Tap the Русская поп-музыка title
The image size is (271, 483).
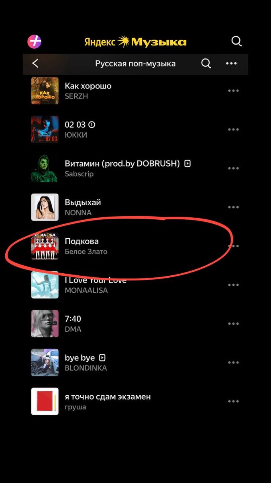(x=135, y=64)
